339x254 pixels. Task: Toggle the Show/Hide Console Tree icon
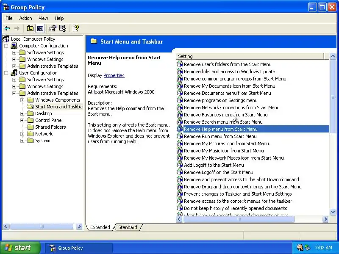40,28
